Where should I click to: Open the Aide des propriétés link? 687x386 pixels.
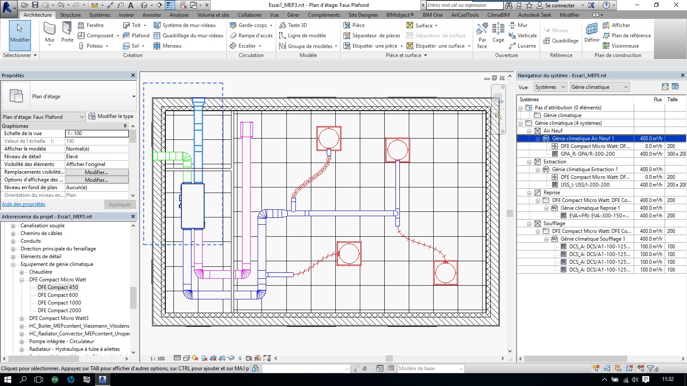[x=24, y=204]
